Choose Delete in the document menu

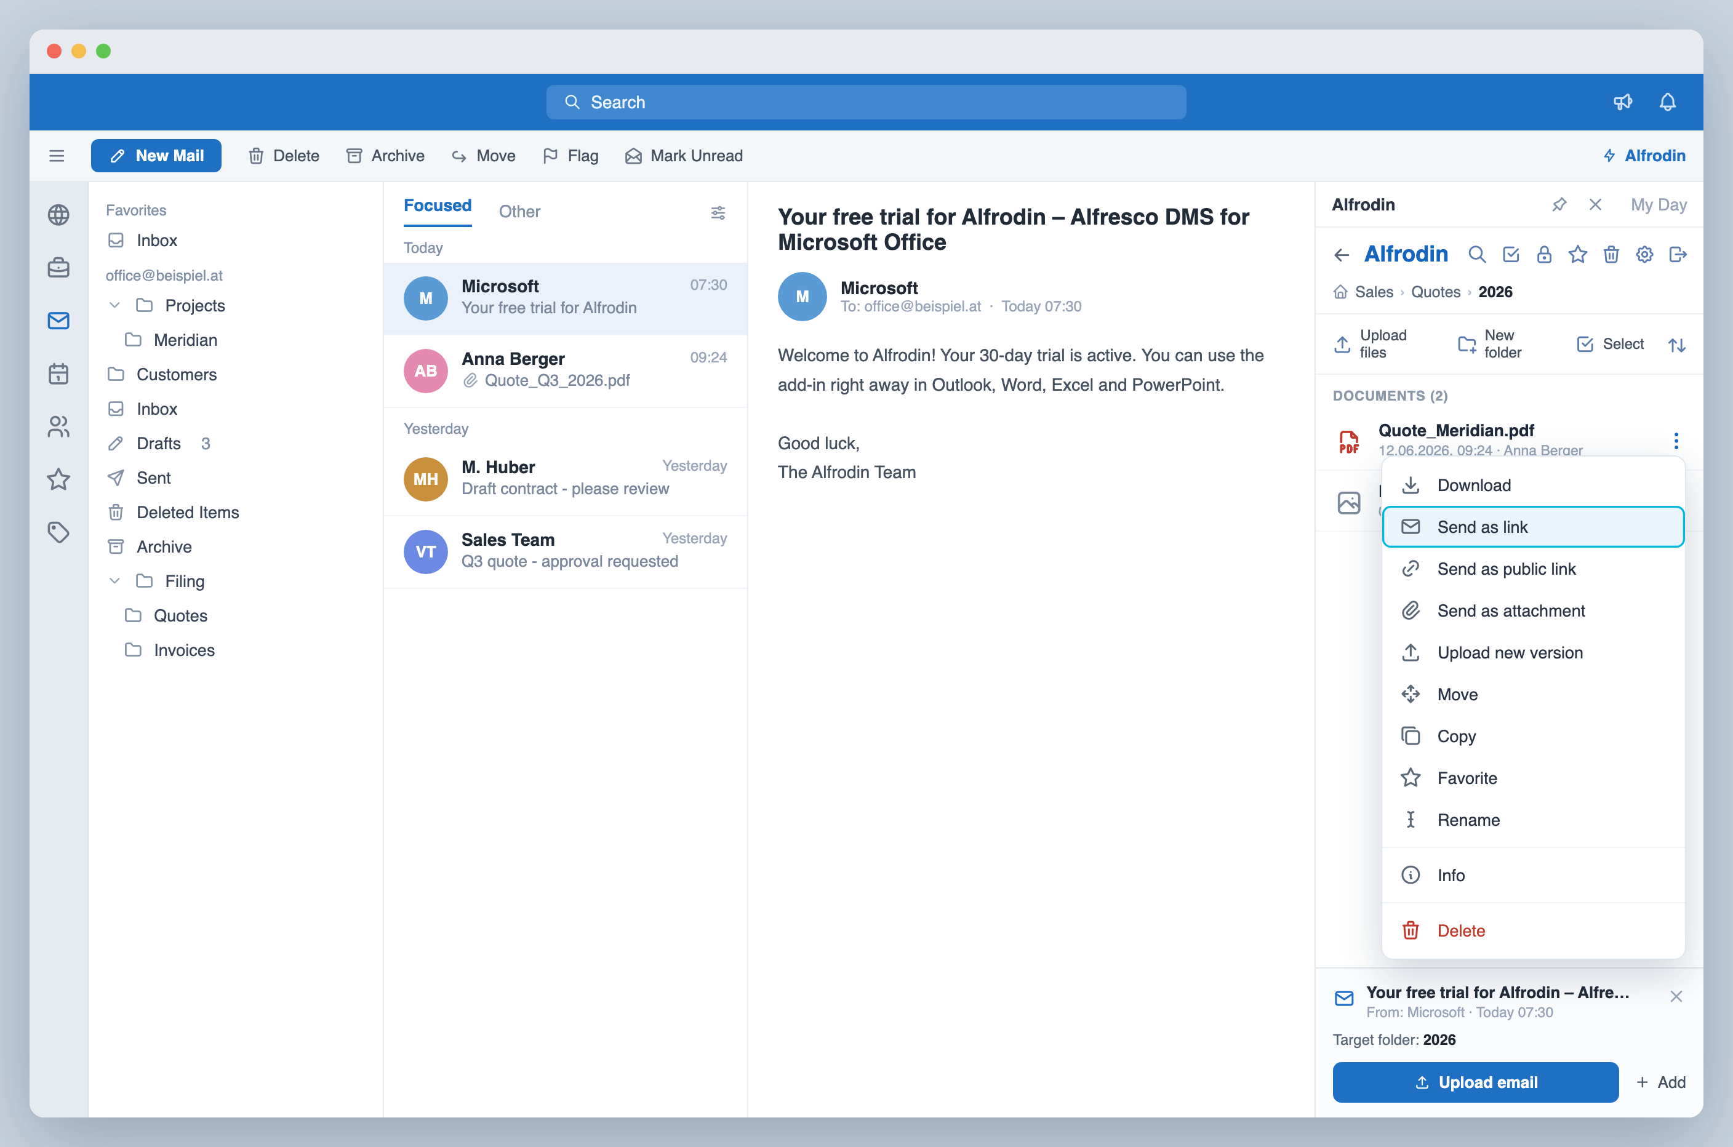click(x=1532, y=930)
